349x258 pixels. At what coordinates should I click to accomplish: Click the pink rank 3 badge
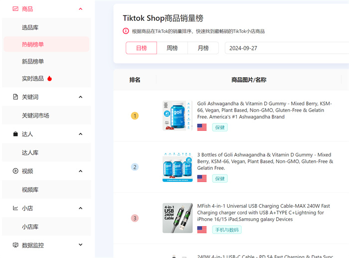[x=135, y=218]
